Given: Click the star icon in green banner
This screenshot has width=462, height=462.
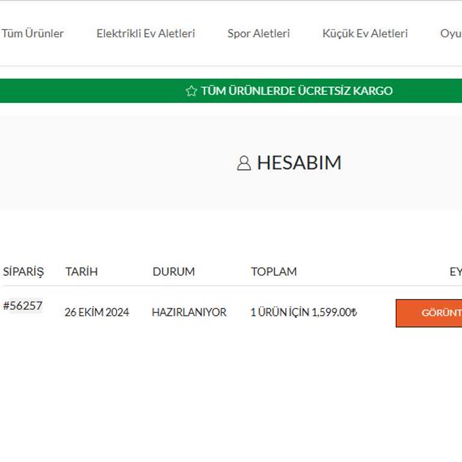Looking at the screenshot, I should pyautogui.click(x=191, y=91).
